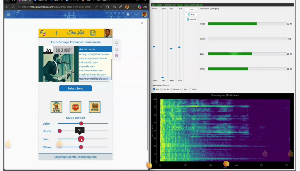Expand the tablet preview size chevron
300x171 pixels.
point(116,46)
